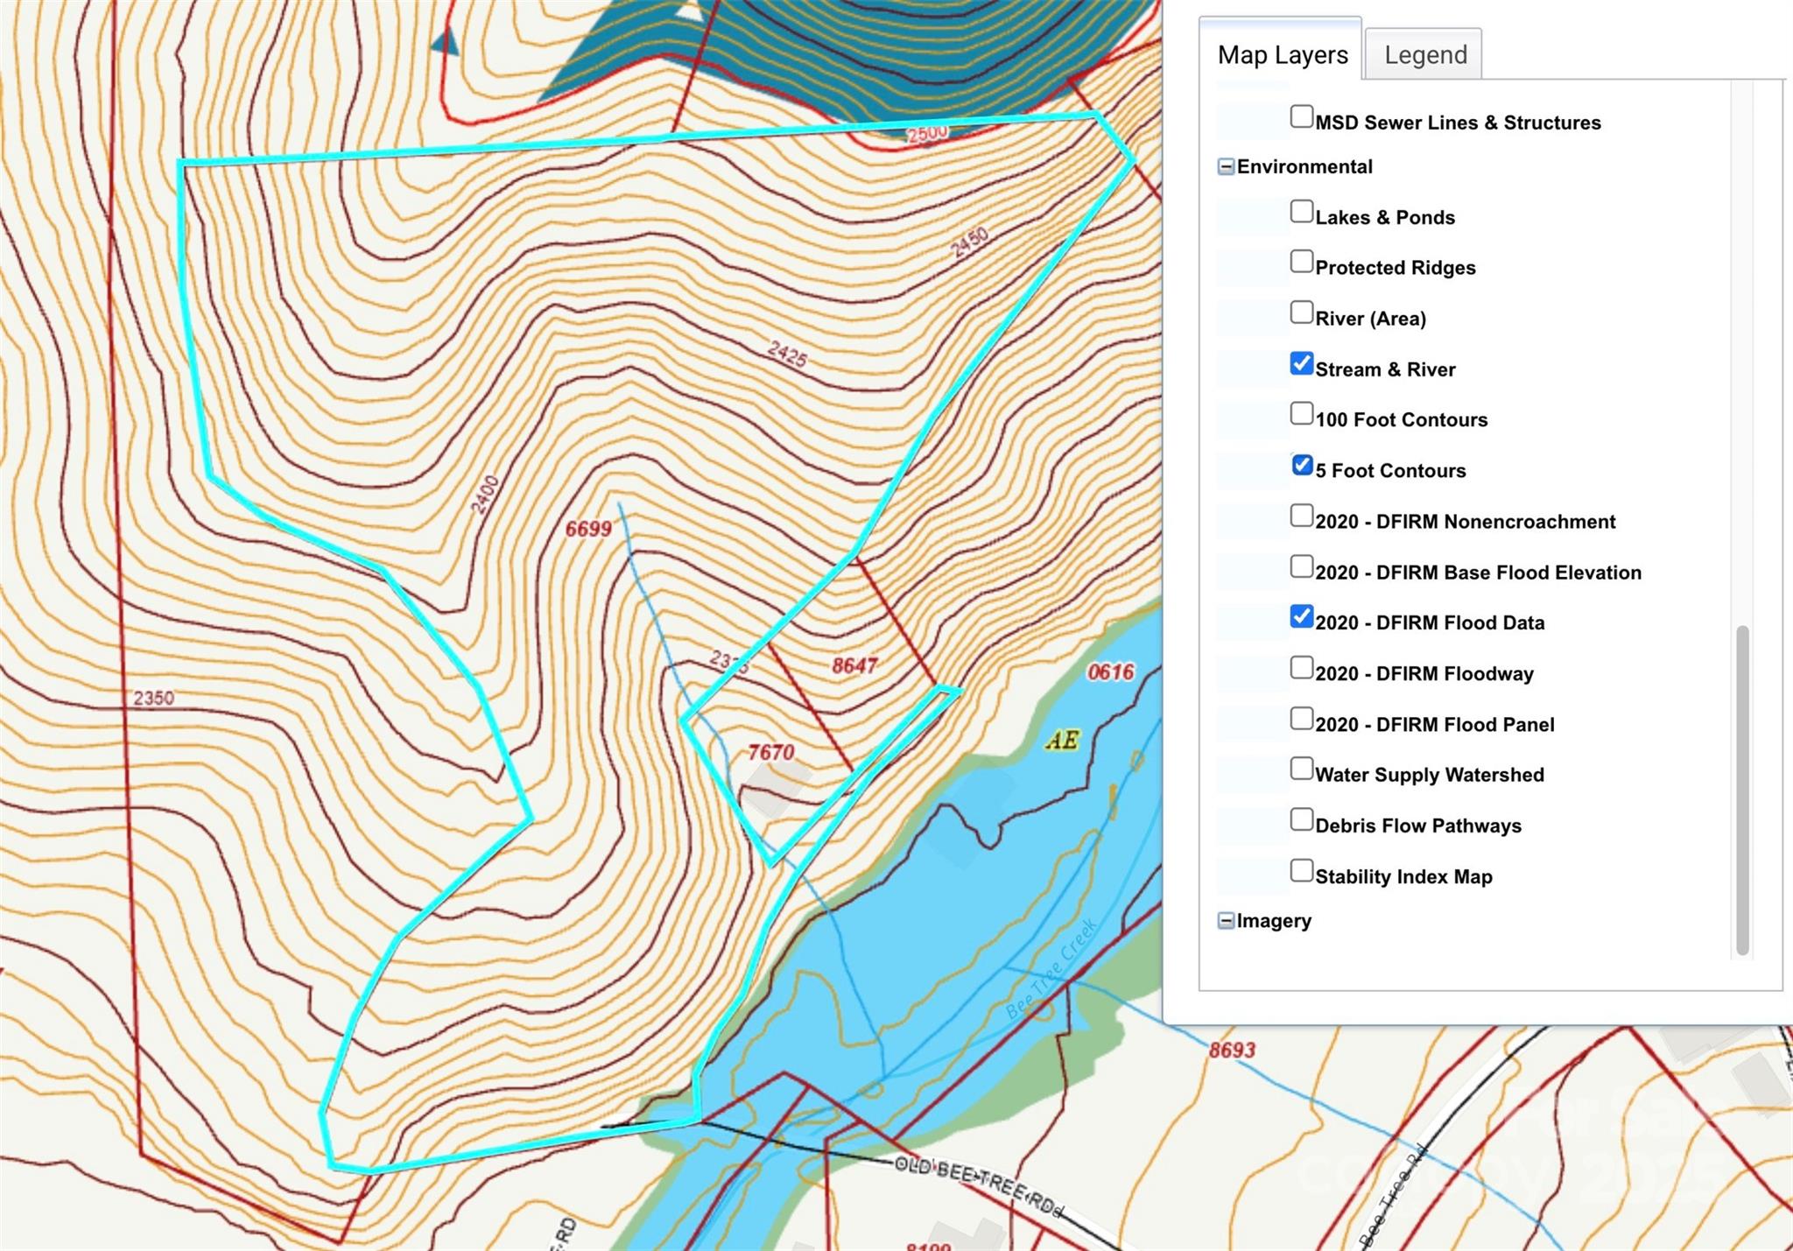Enable 100 Foot Contours layer

(x=1301, y=413)
